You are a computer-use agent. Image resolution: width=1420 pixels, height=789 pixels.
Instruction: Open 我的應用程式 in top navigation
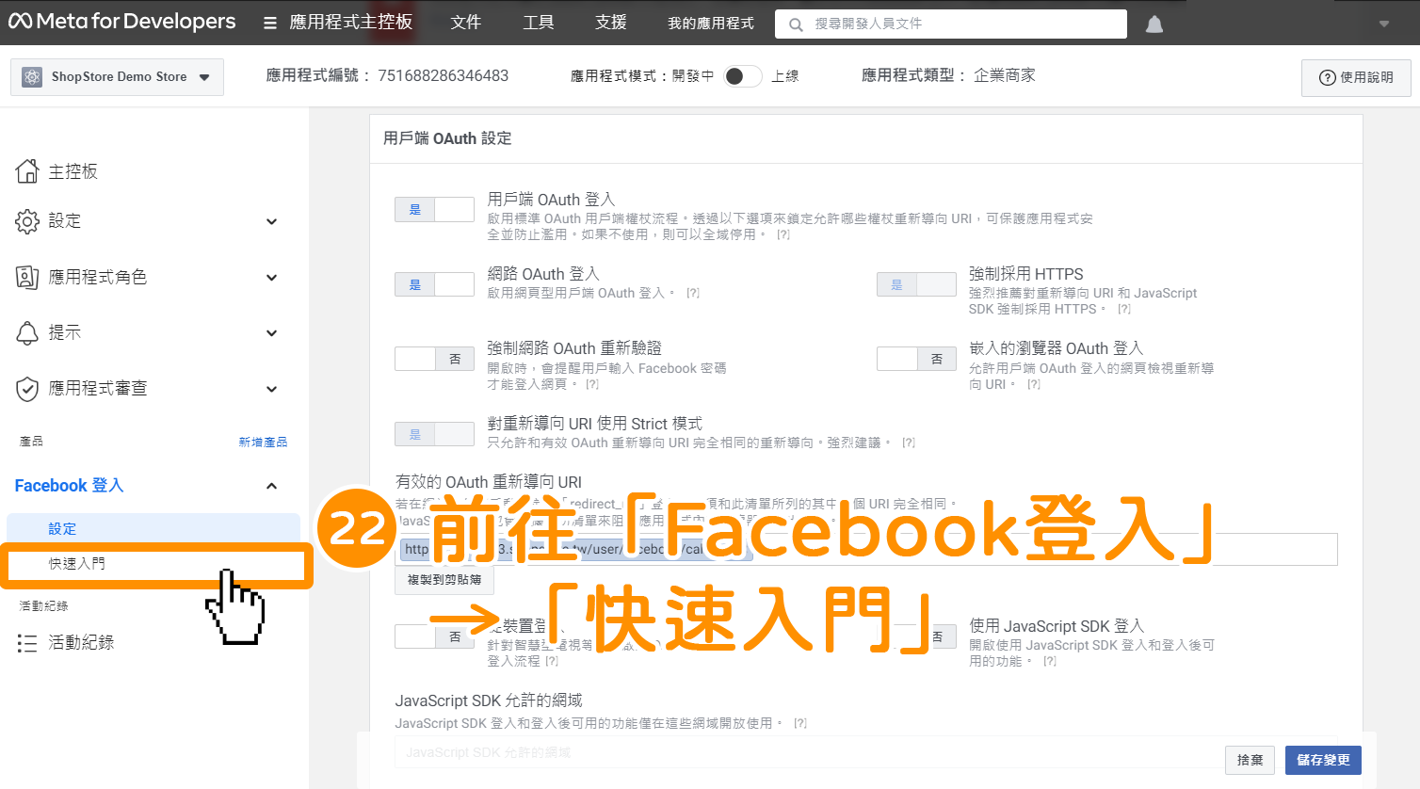pos(711,24)
